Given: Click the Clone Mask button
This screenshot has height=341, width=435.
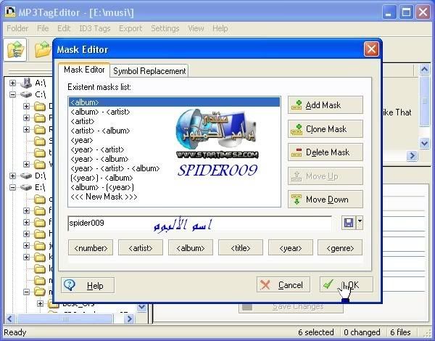Looking at the screenshot, I should tap(325, 129).
